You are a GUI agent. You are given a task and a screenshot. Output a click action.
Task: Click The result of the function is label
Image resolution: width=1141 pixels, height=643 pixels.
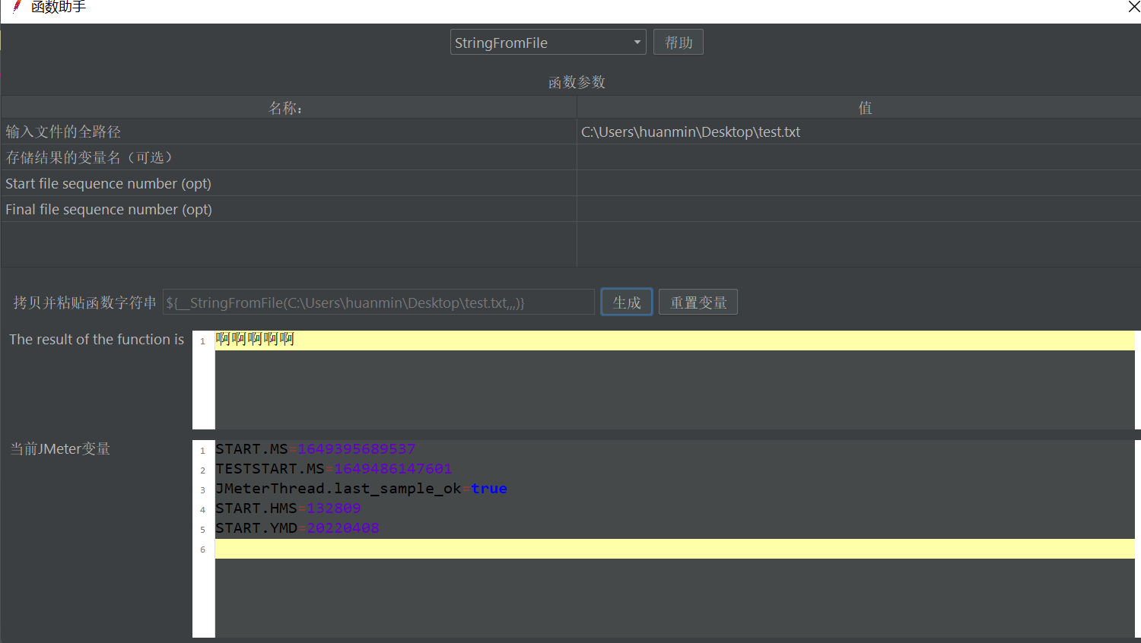[97, 340]
